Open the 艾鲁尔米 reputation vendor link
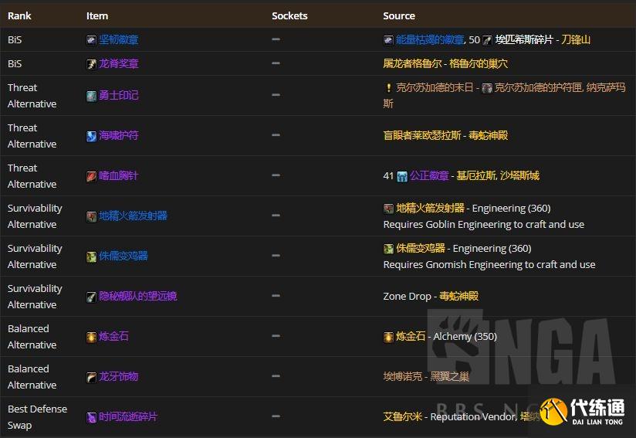 pyautogui.click(x=403, y=416)
